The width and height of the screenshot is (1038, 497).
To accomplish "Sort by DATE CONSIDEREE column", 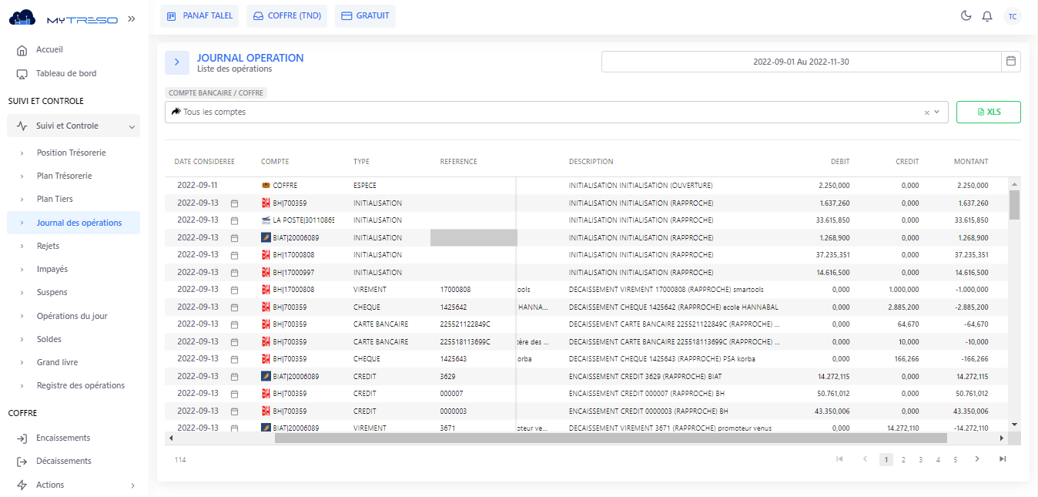I will coord(204,162).
